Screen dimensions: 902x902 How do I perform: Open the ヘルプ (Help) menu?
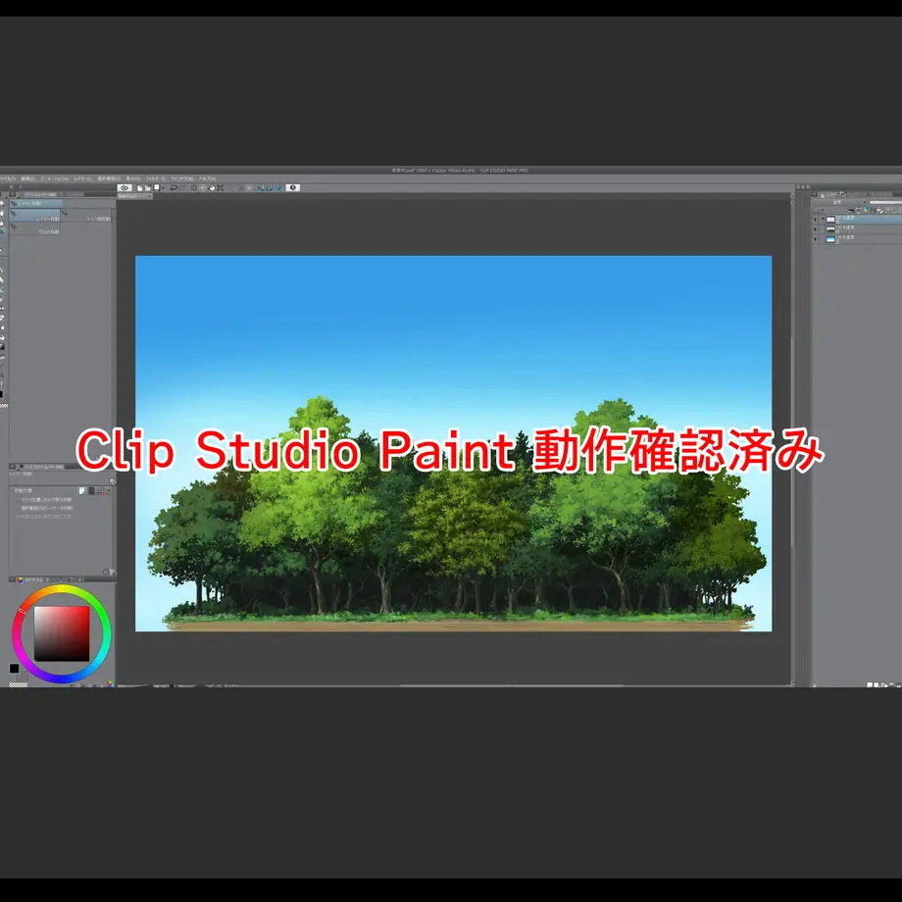click(x=207, y=178)
